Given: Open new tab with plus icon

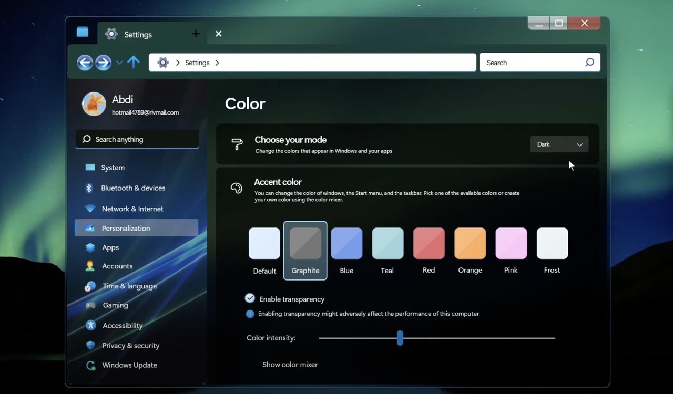Looking at the screenshot, I should [x=196, y=34].
